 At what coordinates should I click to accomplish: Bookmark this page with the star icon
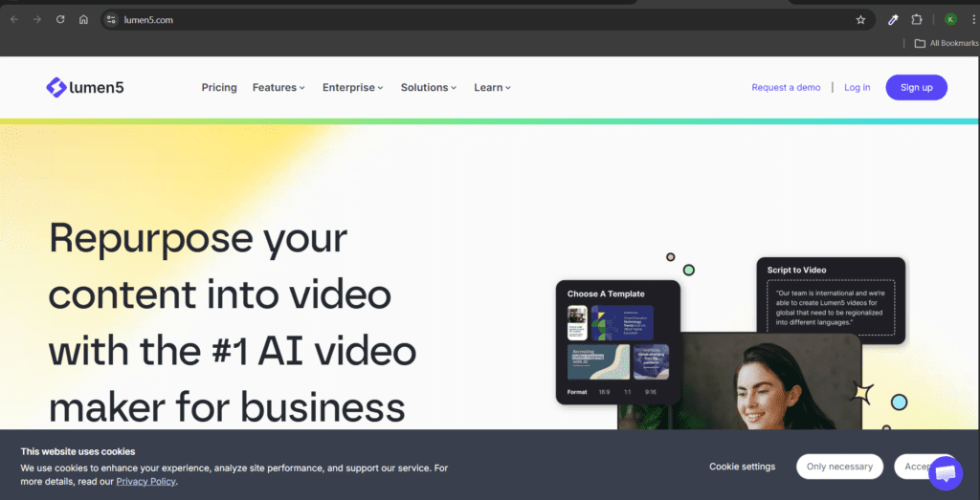860,20
